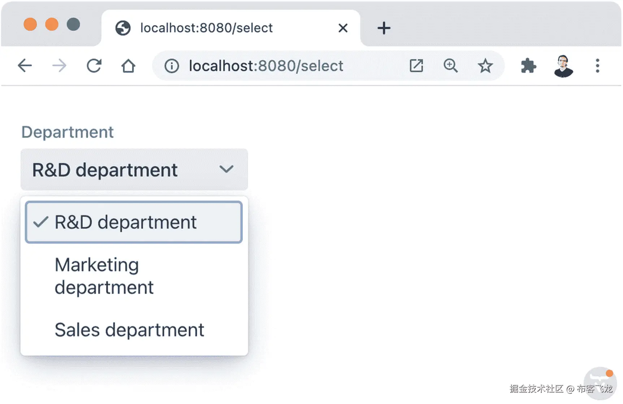
Task: Click the browser back arrow
Action: [25, 66]
